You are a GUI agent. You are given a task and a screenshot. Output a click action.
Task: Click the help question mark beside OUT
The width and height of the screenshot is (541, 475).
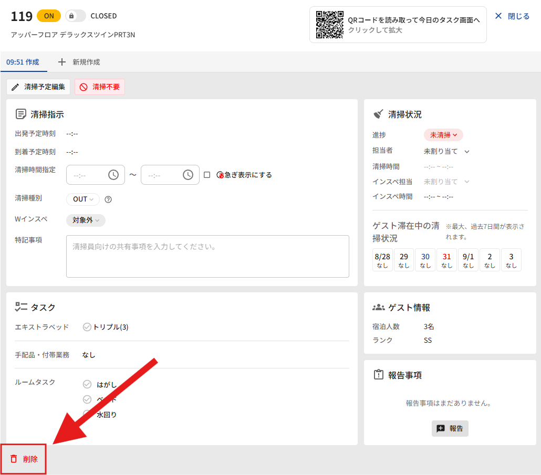tap(108, 199)
